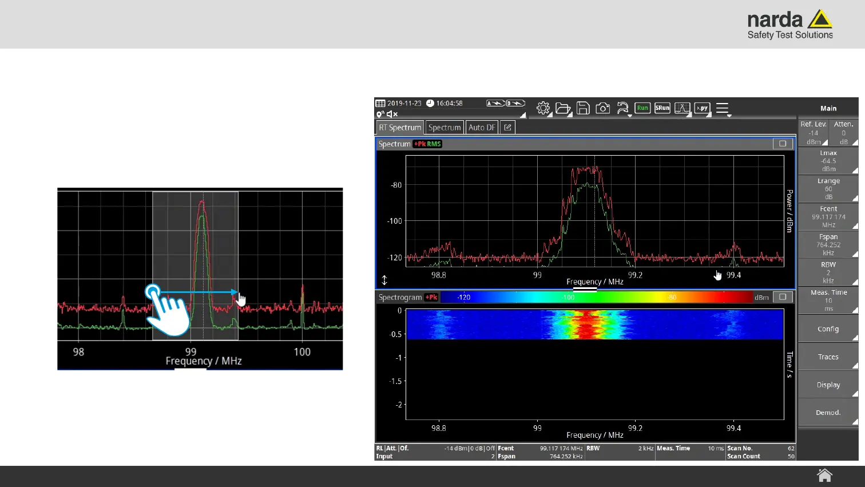Toggle the +Pk trace badge in Spectrum header
The height and width of the screenshot is (487, 865).
pos(420,144)
